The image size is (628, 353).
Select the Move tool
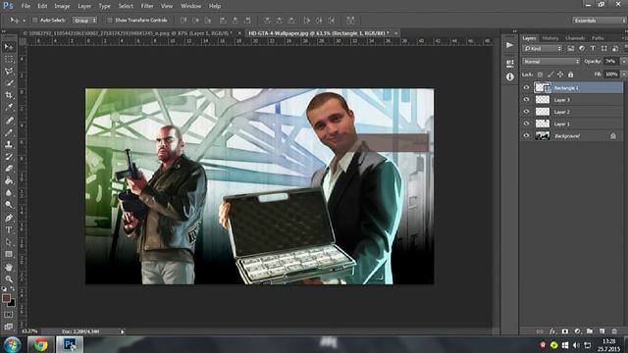(x=9, y=47)
